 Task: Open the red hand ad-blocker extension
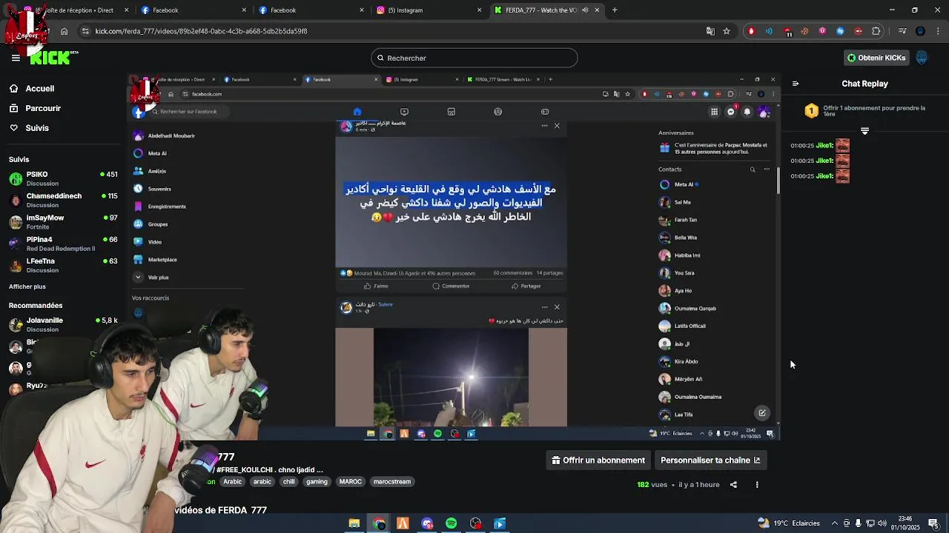point(751,31)
